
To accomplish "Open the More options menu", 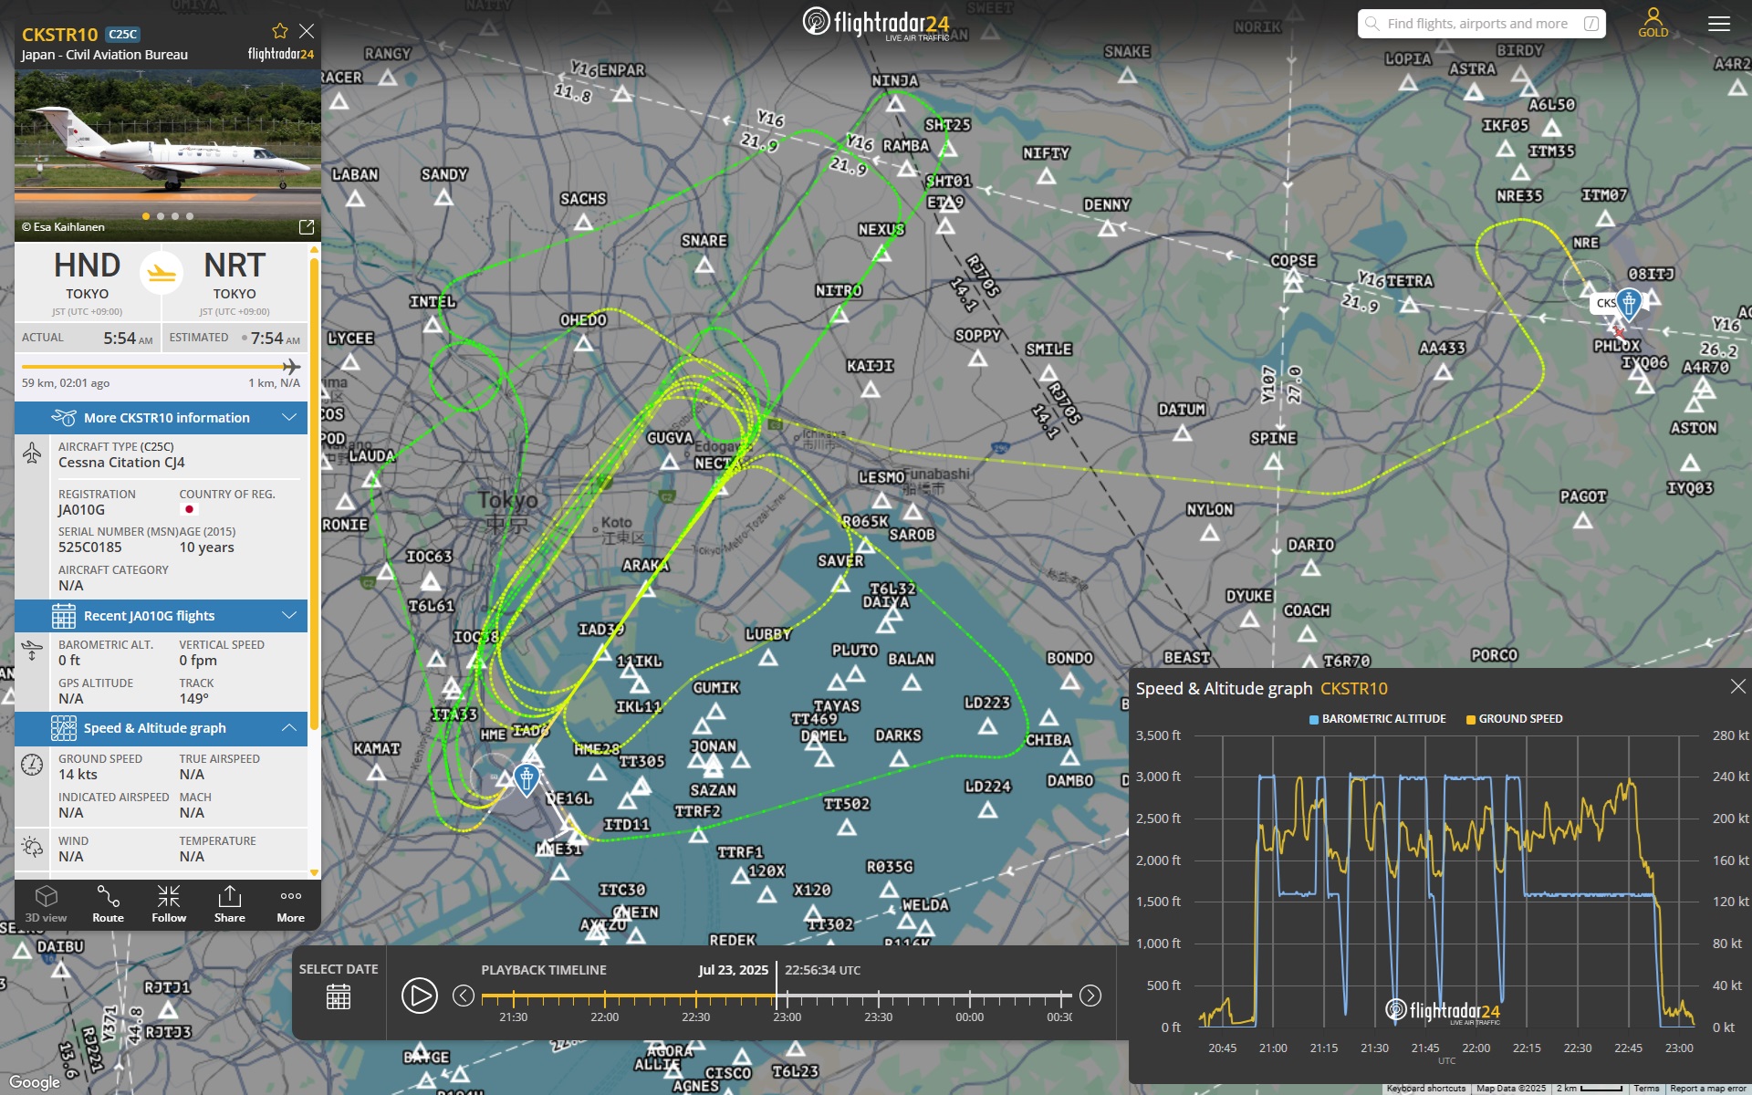I will point(291,903).
